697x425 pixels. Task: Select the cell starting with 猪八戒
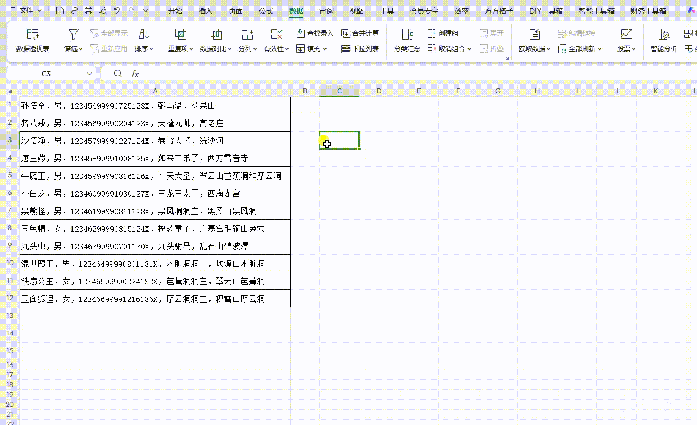point(155,123)
